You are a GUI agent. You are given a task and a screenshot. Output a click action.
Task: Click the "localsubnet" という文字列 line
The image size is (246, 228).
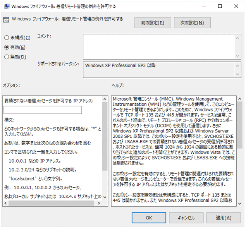point(35,178)
